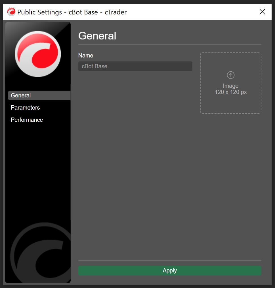Select the General section in sidebar
Image resolution: width=275 pixels, height=288 pixels.
coord(39,95)
